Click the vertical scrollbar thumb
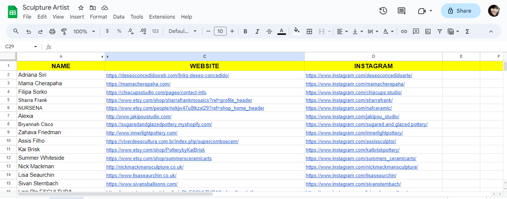 coord(505,66)
